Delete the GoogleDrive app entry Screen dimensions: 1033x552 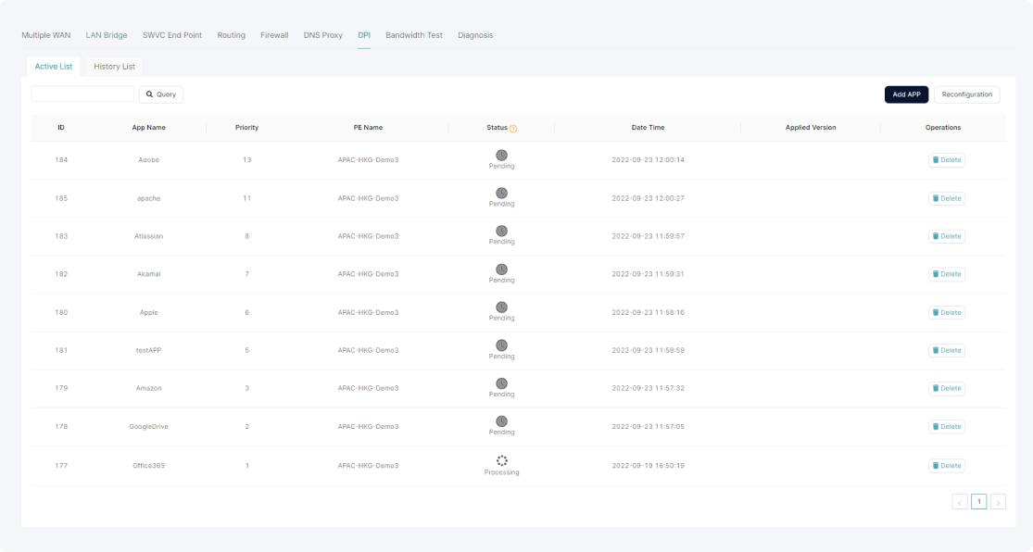pos(947,426)
